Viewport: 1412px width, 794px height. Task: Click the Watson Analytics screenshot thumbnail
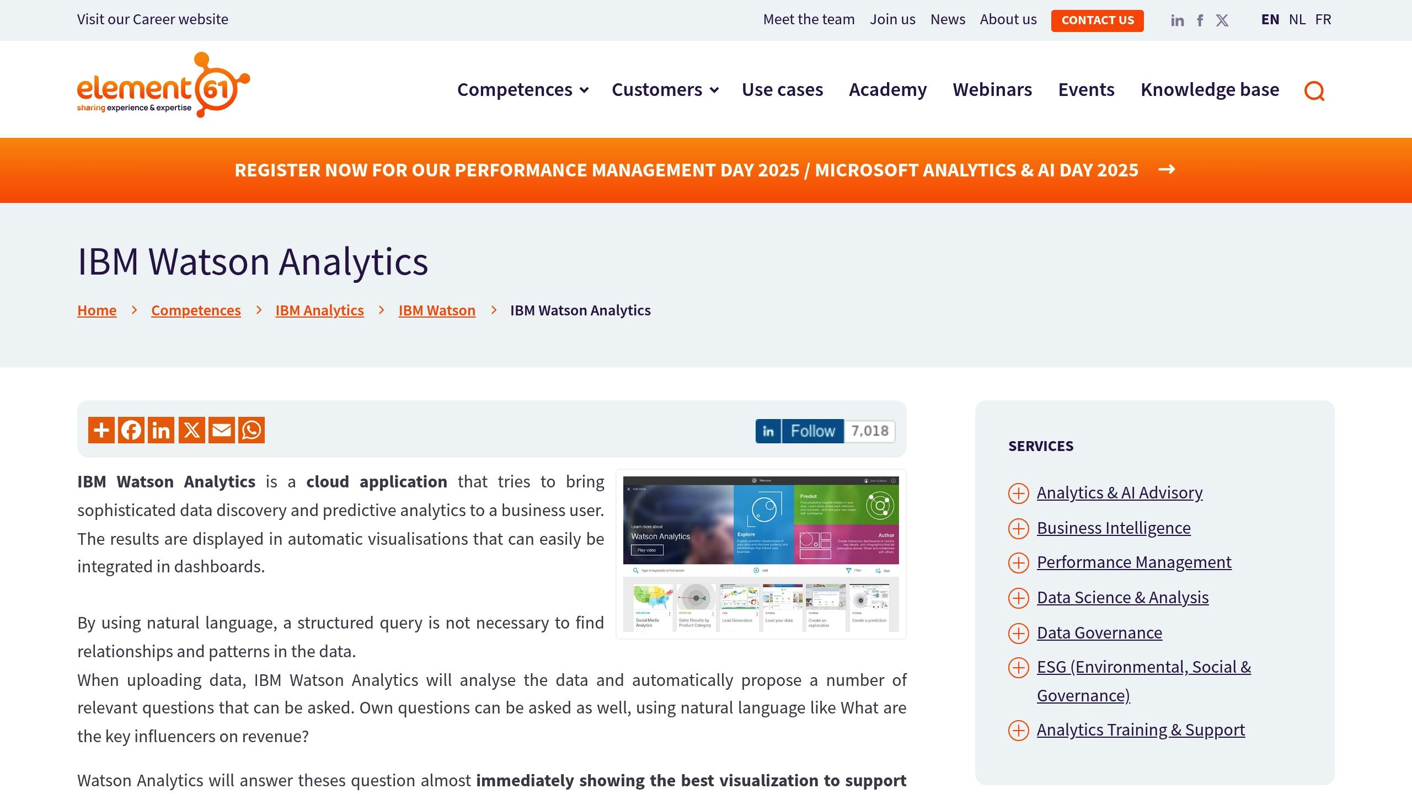pyautogui.click(x=761, y=554)
